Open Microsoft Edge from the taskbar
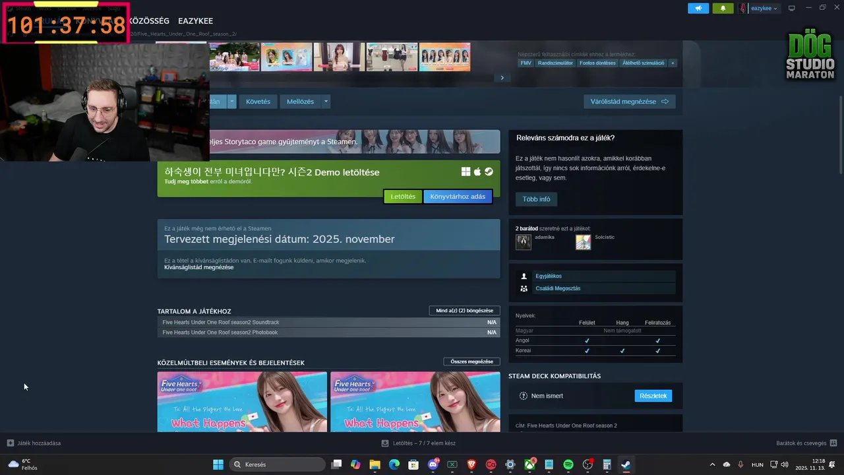This screenshot has height=475, width=844. coord(394,464)
